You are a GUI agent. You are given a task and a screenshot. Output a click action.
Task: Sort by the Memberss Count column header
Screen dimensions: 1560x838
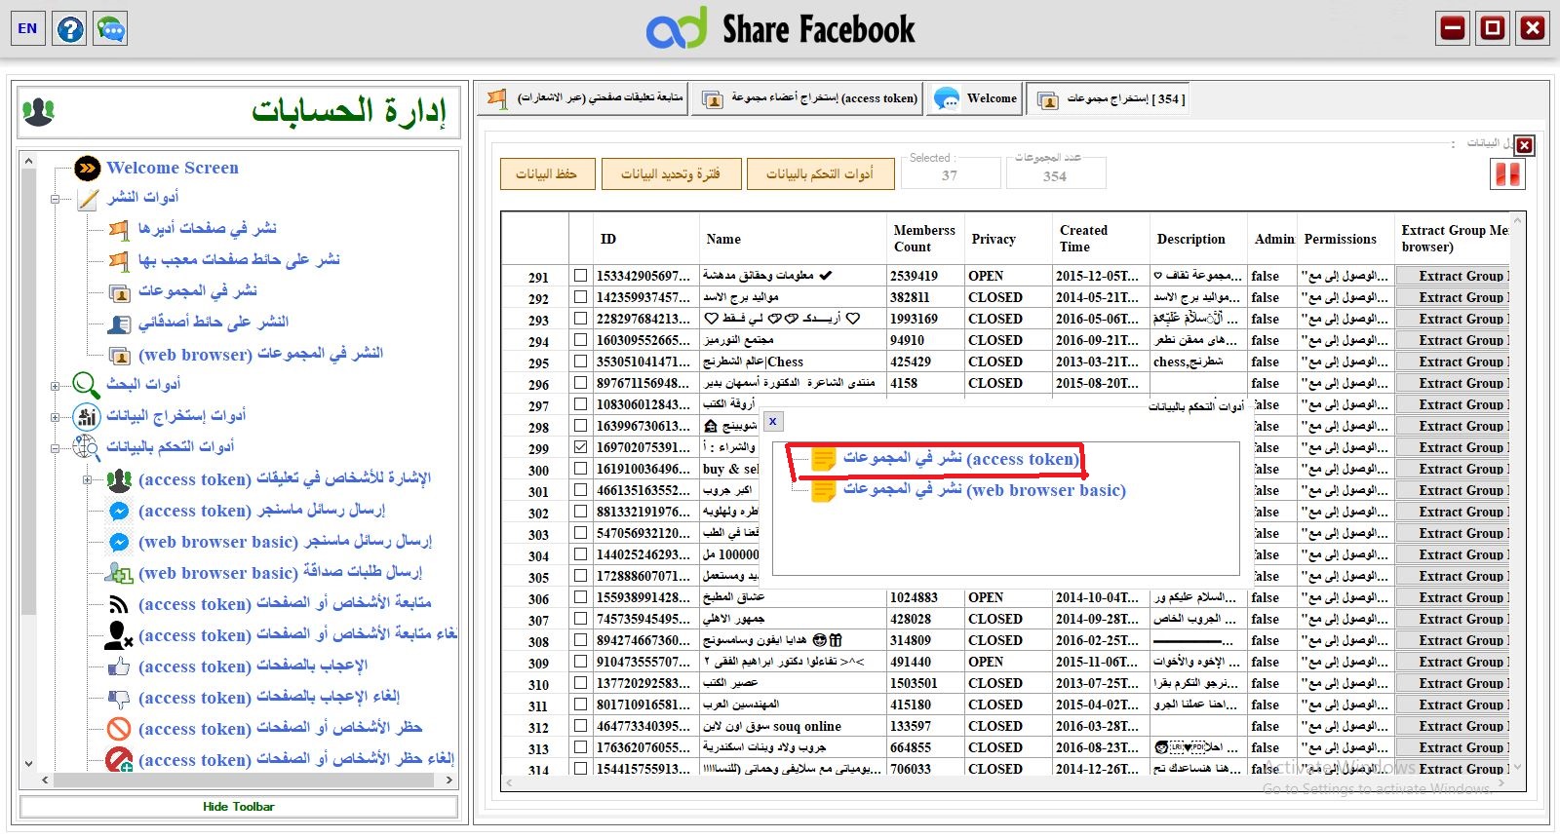[924, 239]
